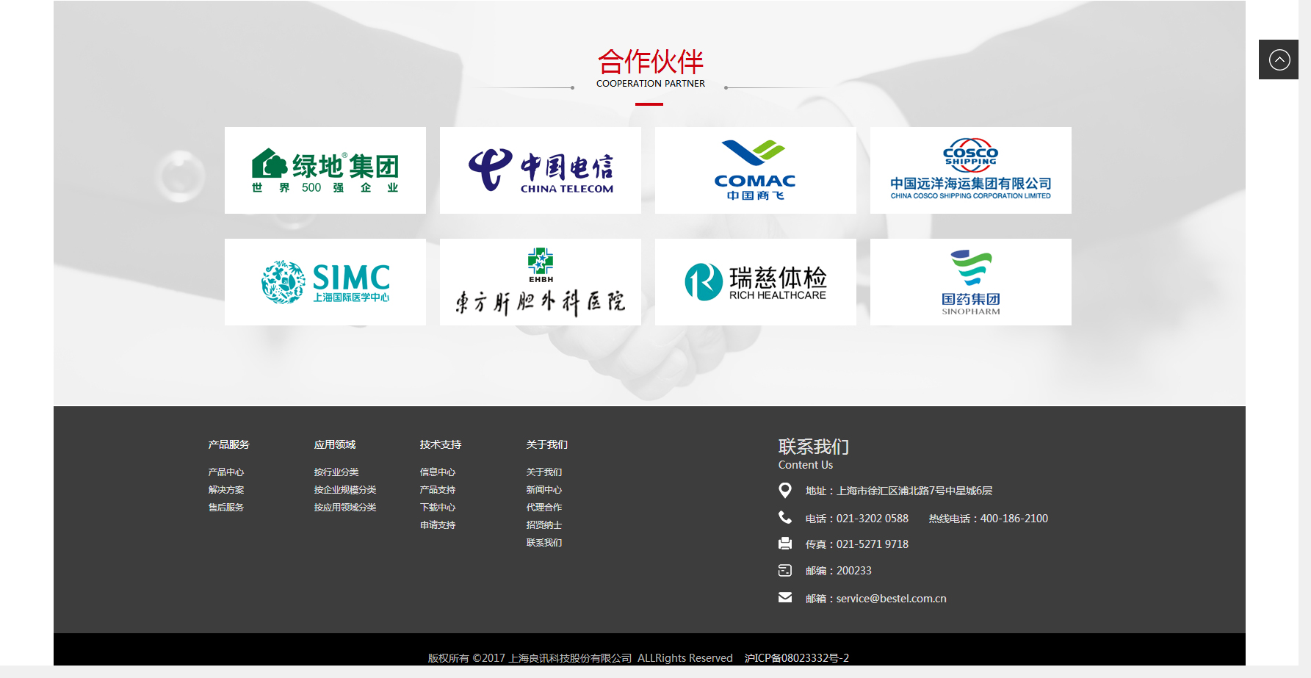The width and height of the screenshot is (1311, 678).
Task: Click the location pin icon beside address
Action: point(785,490)
